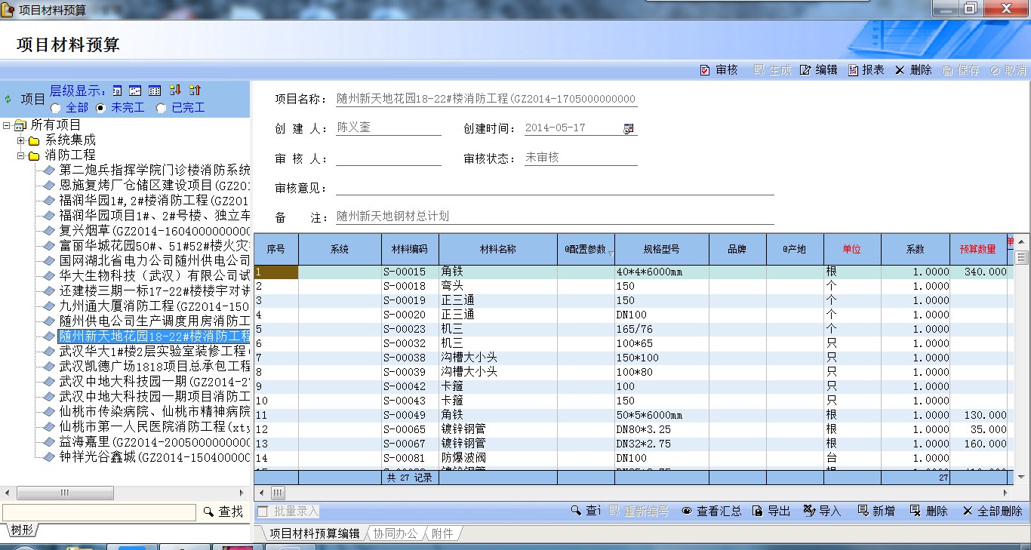
Task: Click the 导出 (export) icon
Action: 758,511
